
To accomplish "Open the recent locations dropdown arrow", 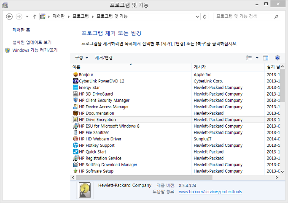I will [27, 16].
